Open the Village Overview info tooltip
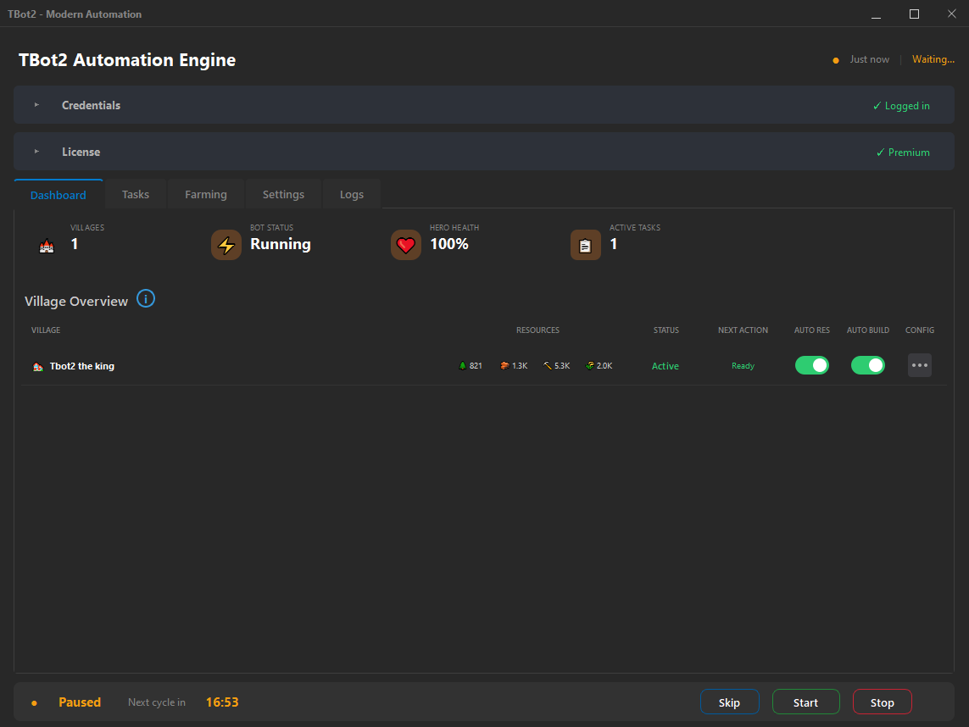Screen dimensions: 969x727 [x=146, y=298]
